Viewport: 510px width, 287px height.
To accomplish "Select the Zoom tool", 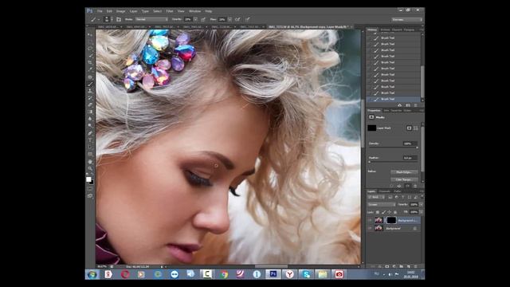I will (x=90, y=168).
